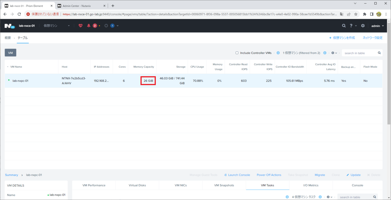Sort by Memory Capacity column header
The height and width of the screenshot is (200, 391).
point(144,67)
